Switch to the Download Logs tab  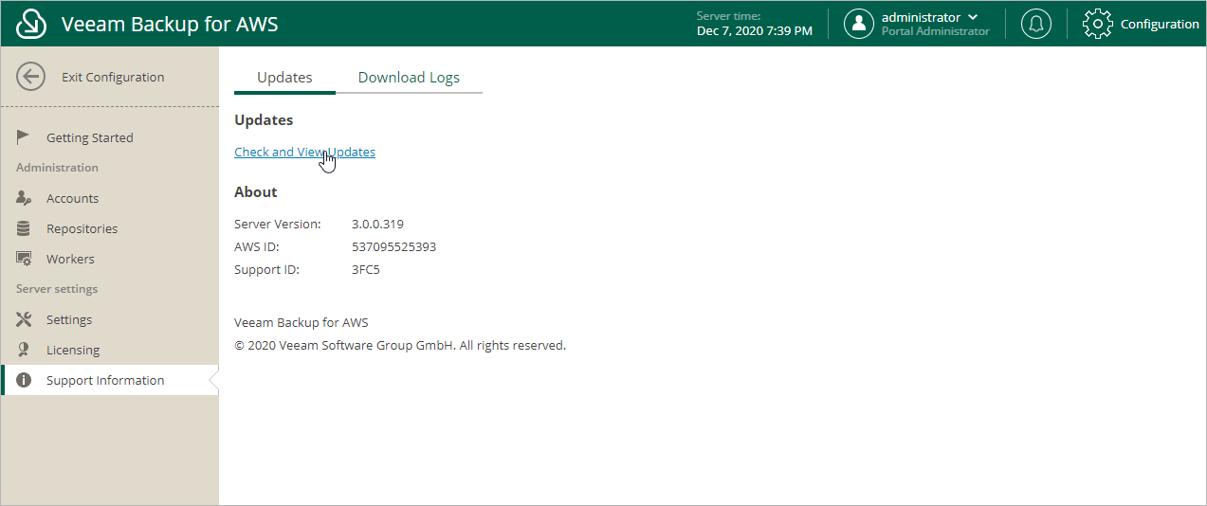(x=409, y=78)
